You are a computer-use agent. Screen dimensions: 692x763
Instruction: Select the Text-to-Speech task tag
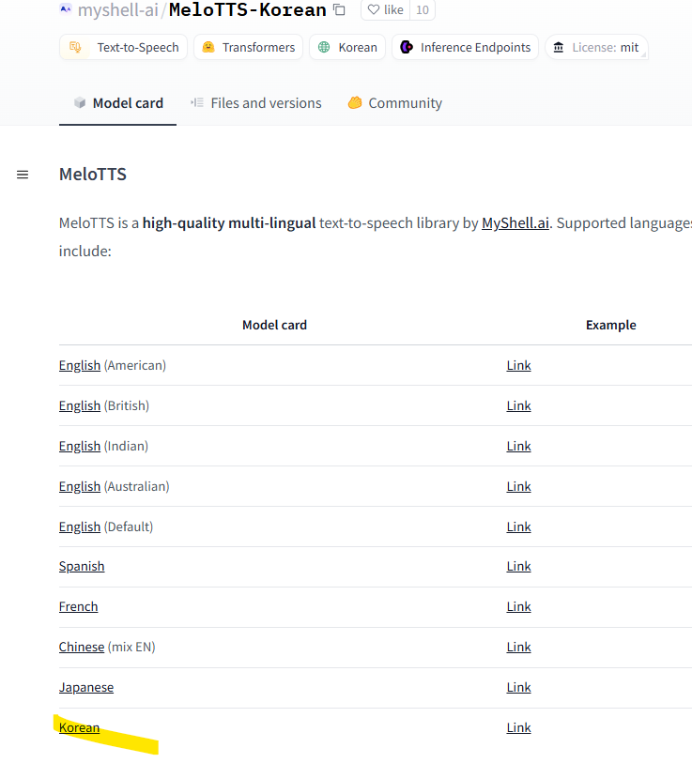pos(124,47)
